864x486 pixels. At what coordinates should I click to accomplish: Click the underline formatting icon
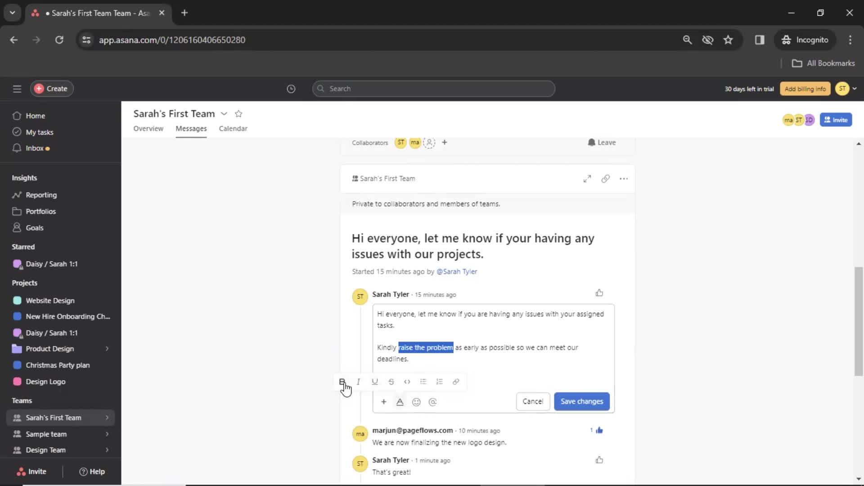pyautogui.click(x=374, y=382)
